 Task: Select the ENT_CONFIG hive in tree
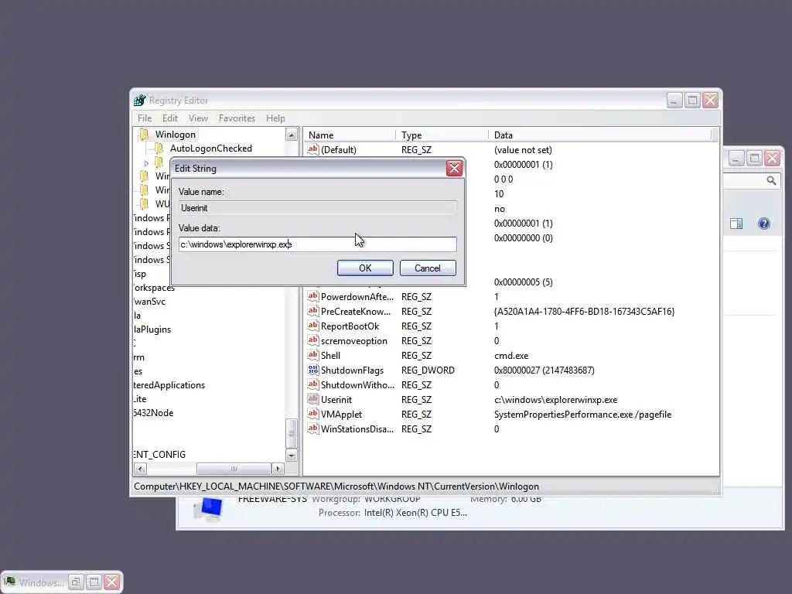click(x=159, y=455)
